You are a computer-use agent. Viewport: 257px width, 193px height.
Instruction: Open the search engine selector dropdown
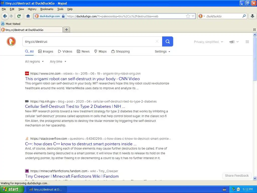pos(202,16)
